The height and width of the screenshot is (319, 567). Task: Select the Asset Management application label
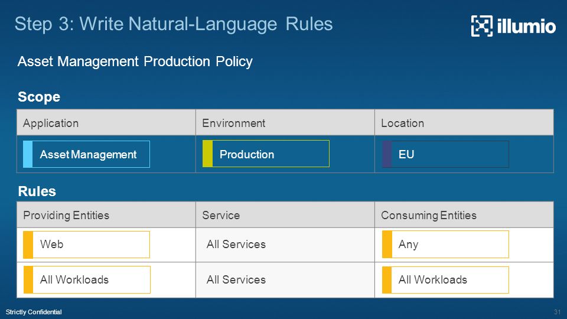[x=86, y=154]
